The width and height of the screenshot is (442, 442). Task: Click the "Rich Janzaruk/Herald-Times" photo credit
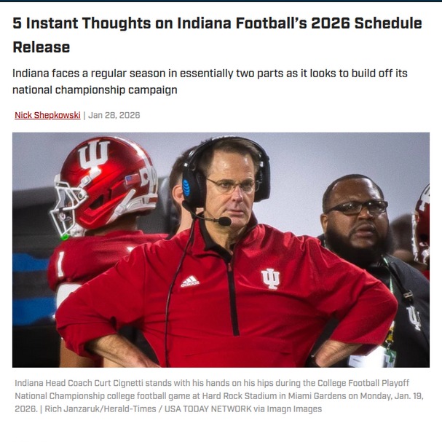click(x=103, y=409)
